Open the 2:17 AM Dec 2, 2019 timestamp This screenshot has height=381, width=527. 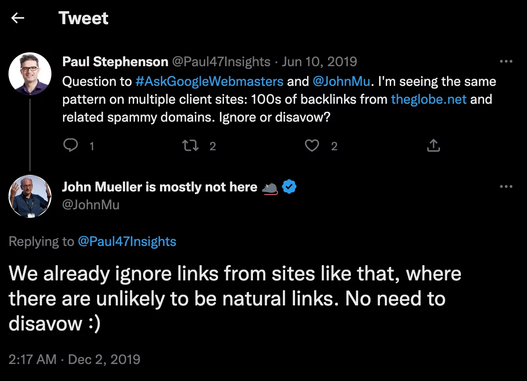coord(75,359)
